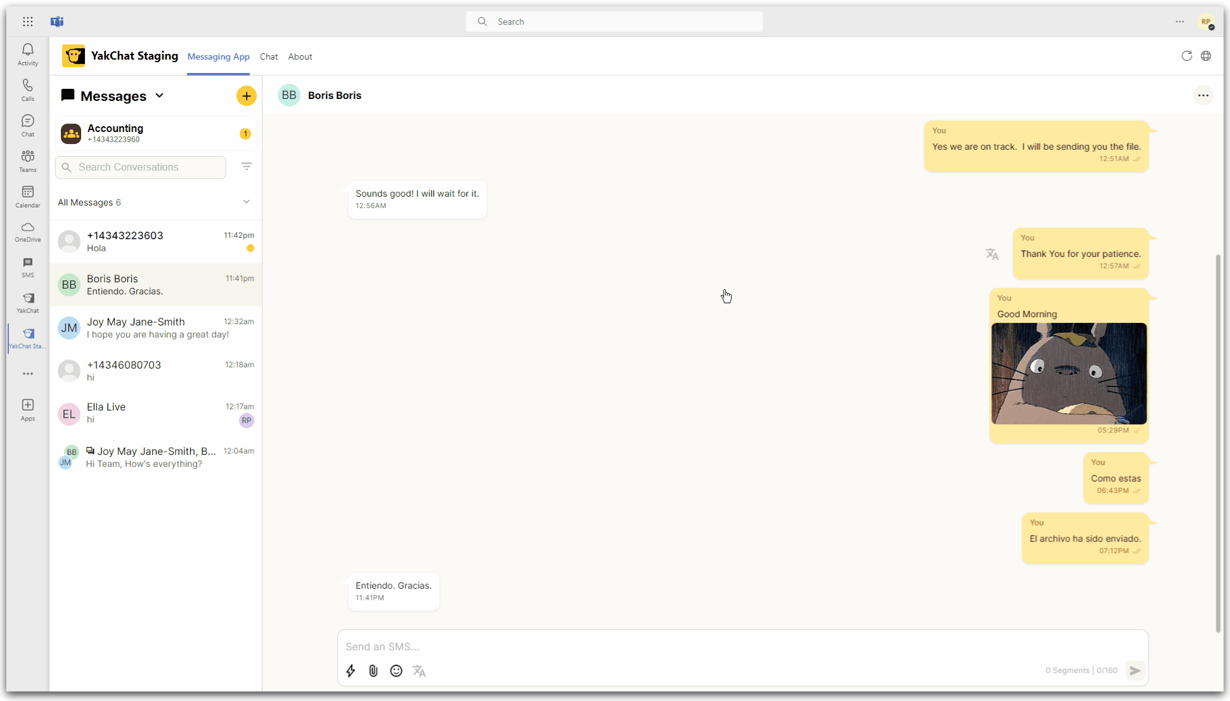Click the unread count badge on Accounting
This screenshot has height=701, width=1230.
[x=245, y=134]
